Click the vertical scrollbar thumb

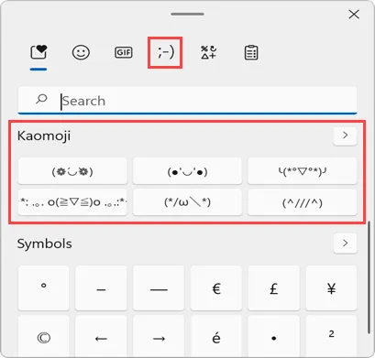pos(369,277)
